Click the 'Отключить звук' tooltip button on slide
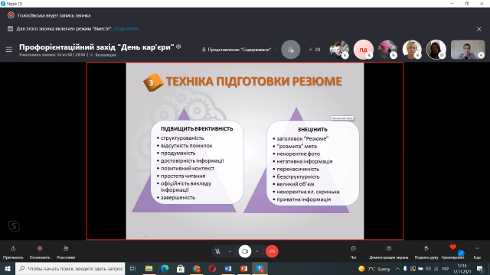 pos(342,118)
